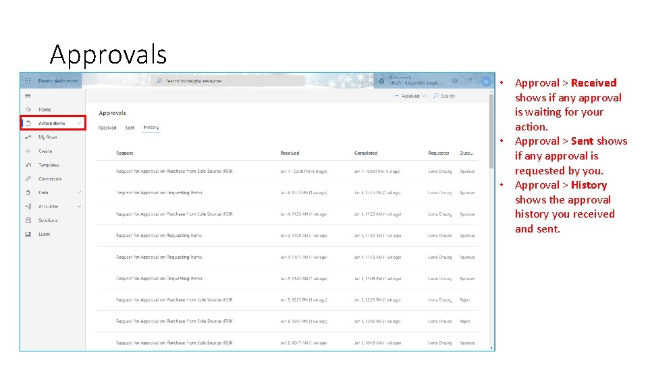Click Approve outcome in the Jun 11 row
The height and width of the screenshot is (365, 648).
click(467, 171)
